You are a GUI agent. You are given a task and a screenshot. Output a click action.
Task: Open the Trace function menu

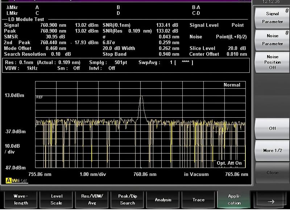pos(199,199)
